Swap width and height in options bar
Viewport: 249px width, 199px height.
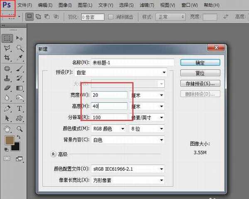pos(226,17)
